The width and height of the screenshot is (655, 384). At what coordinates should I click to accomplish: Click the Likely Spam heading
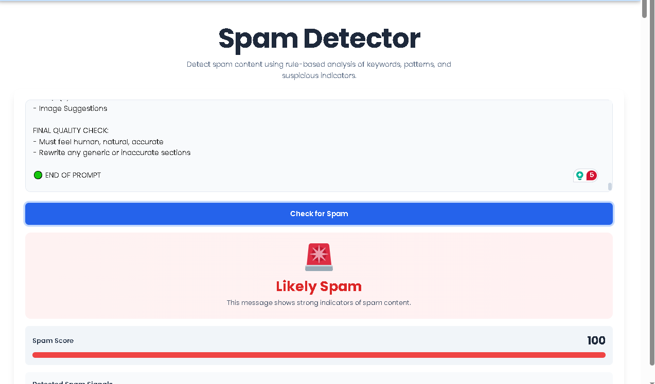click(318, 286)
